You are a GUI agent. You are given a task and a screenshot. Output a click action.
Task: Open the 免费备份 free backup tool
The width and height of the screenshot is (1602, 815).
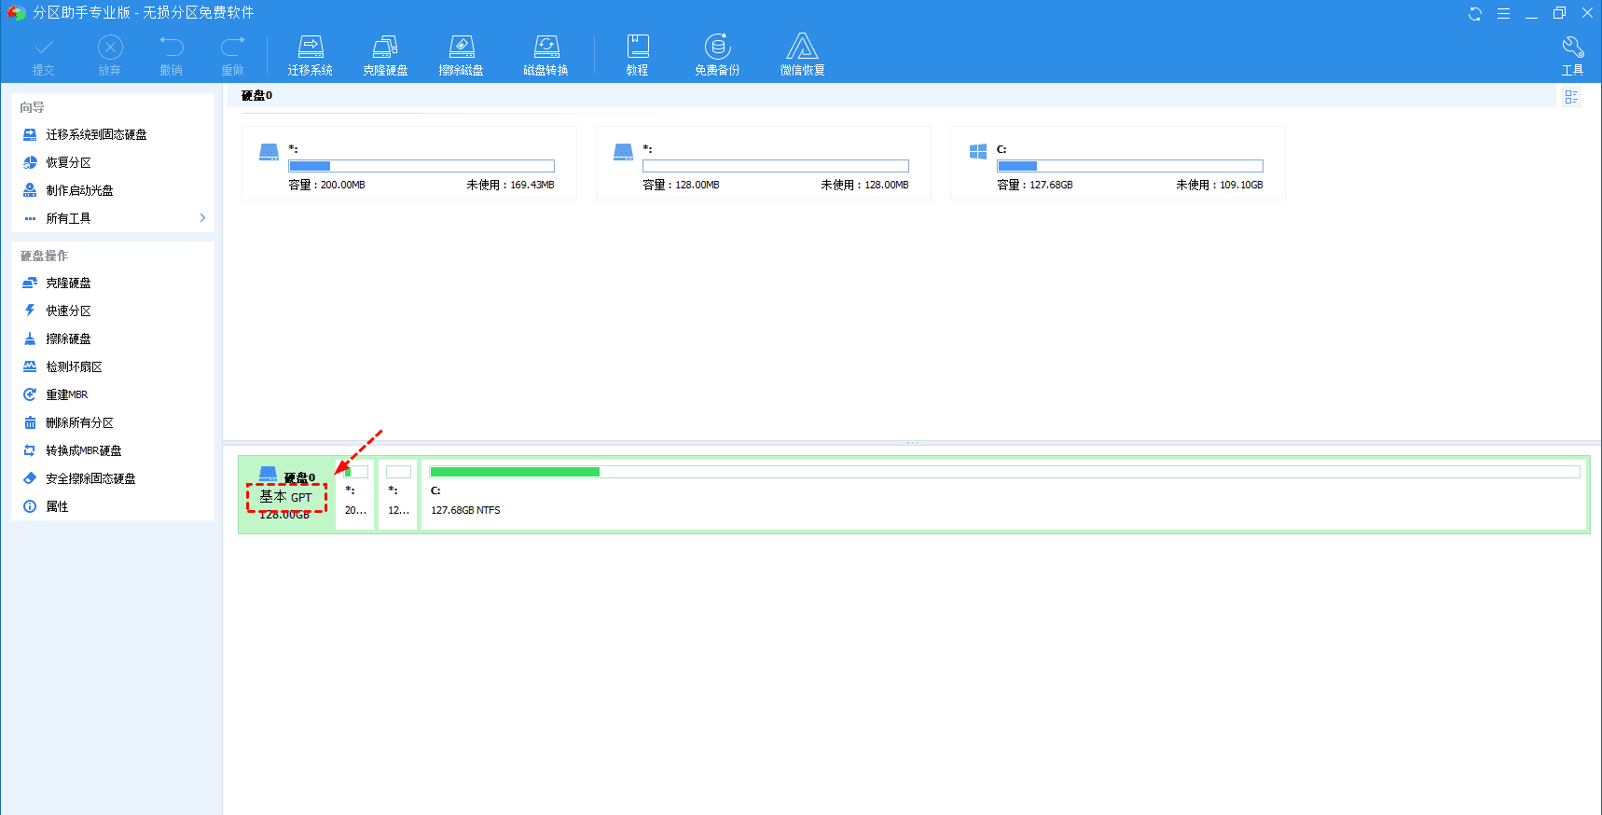[x=717, y=56]
